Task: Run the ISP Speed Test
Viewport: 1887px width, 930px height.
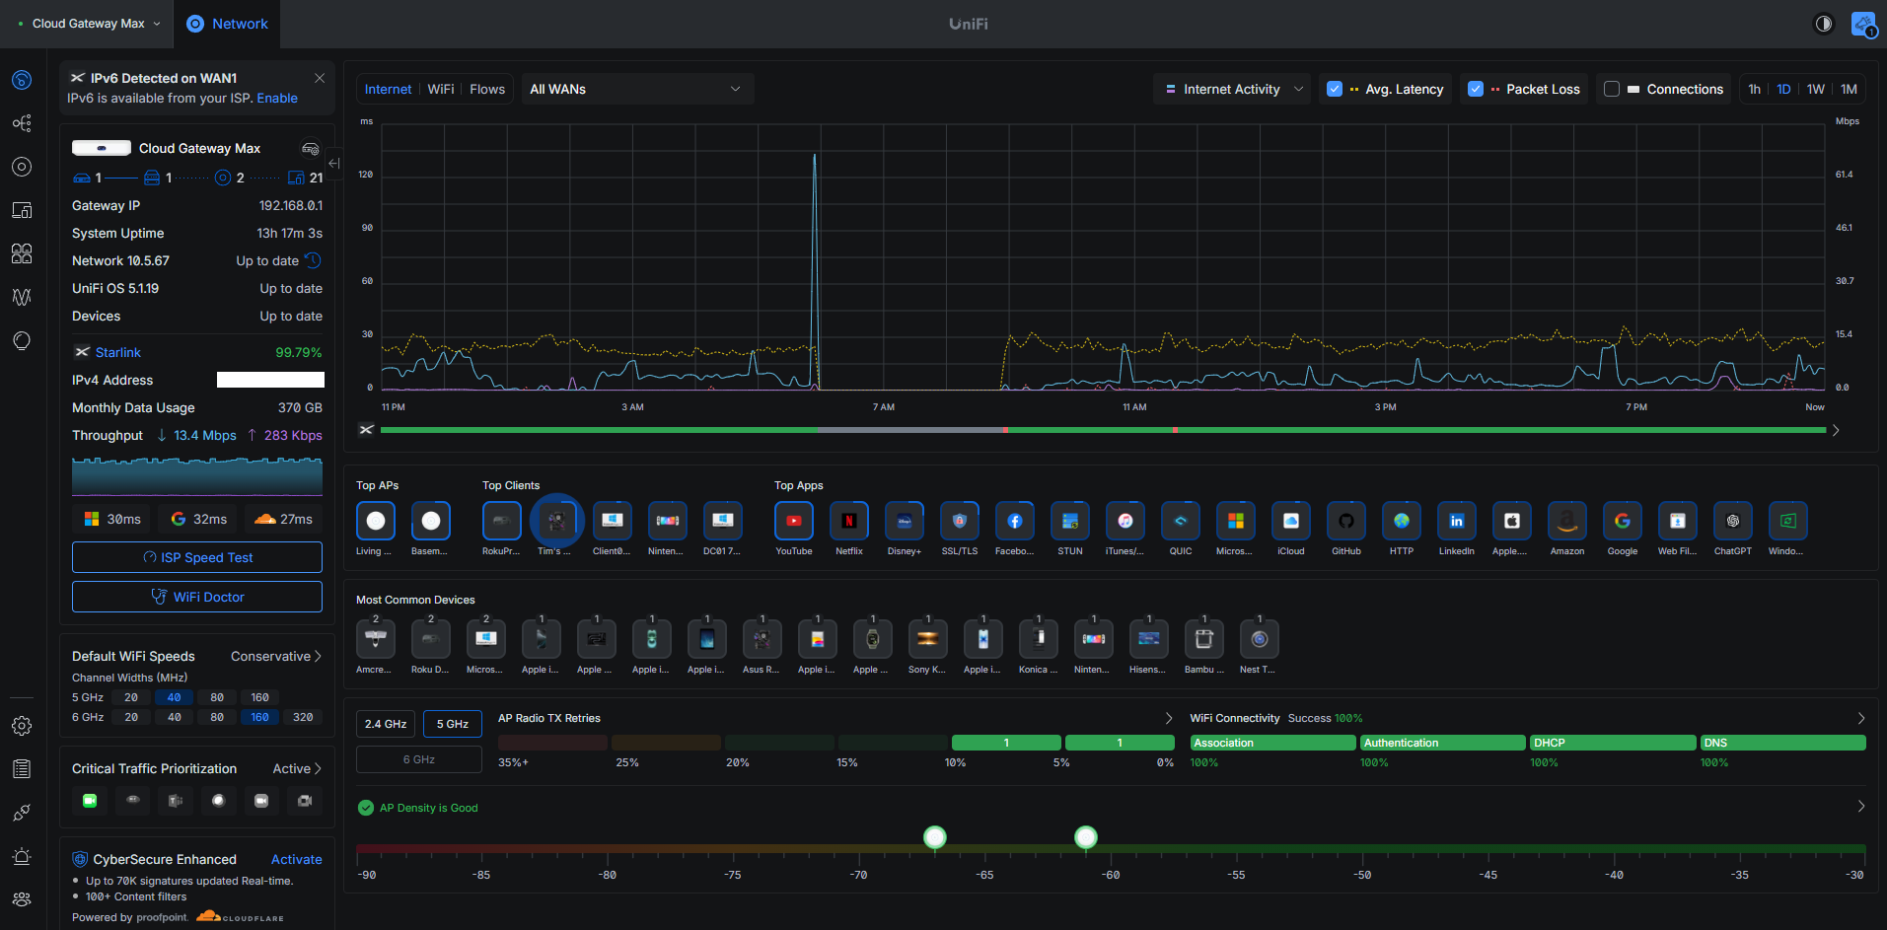Action: point(197,557)
